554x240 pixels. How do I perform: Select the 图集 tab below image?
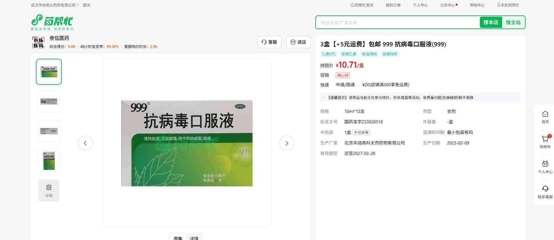click(x=178, y=238)
